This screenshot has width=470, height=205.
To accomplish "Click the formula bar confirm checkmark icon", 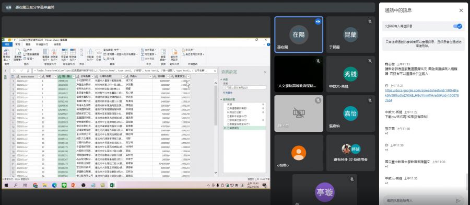I will pos(21,71).
